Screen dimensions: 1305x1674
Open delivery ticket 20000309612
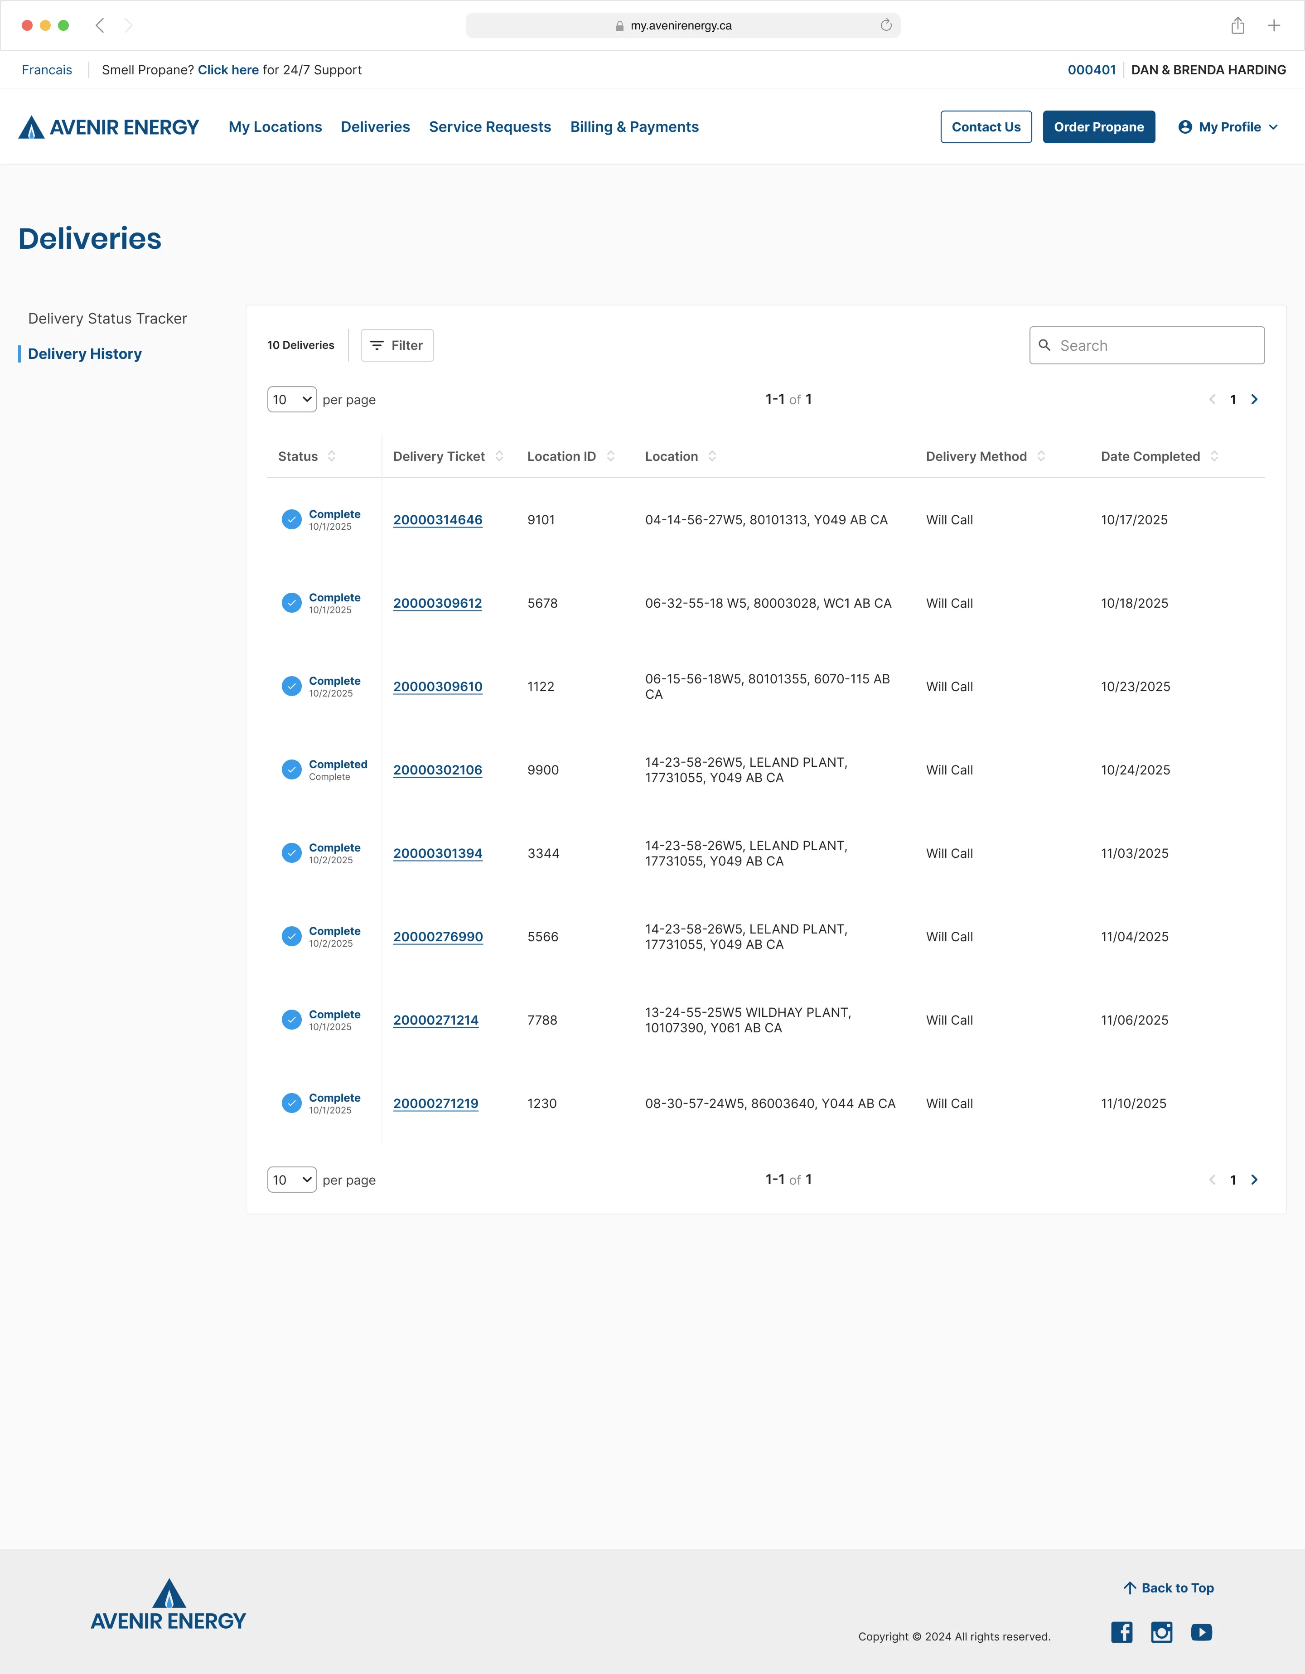click(x=438, y=603)
